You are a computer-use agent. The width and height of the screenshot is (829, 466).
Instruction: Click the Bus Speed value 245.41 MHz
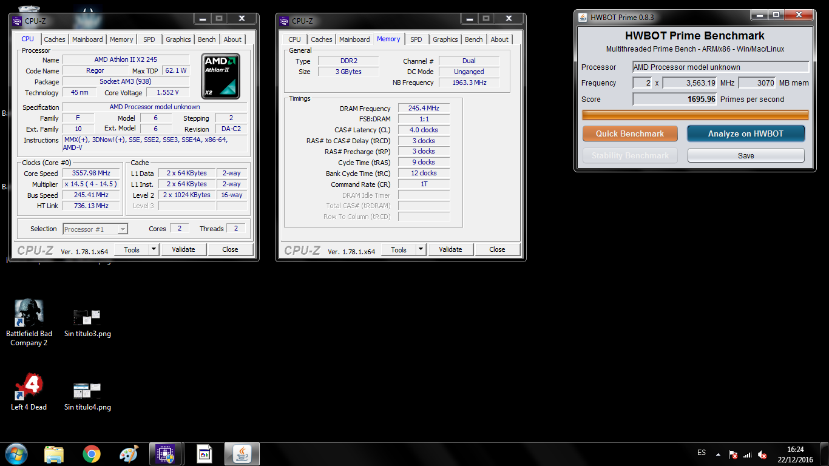click(x=90, y=195)
